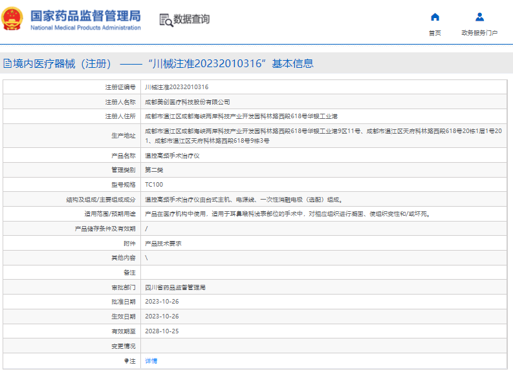The image size is (513, 374).
Task: Click the 政务服务门户 text link
Action: [x=479, y=33]
